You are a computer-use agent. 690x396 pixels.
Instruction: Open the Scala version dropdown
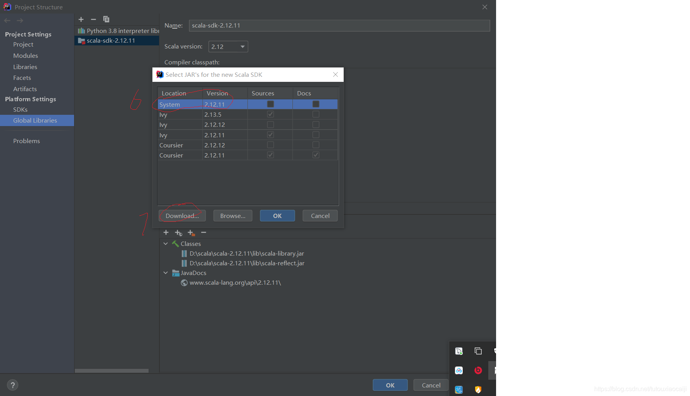(x=228, y=47)
